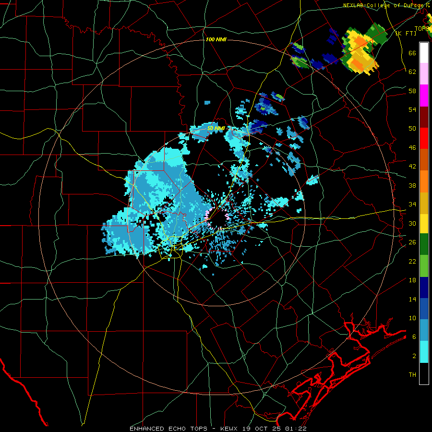Click the white color swatch in the legend
This screenshot has width=432, height=432.
pyautogui.click(x=424, y=53)
